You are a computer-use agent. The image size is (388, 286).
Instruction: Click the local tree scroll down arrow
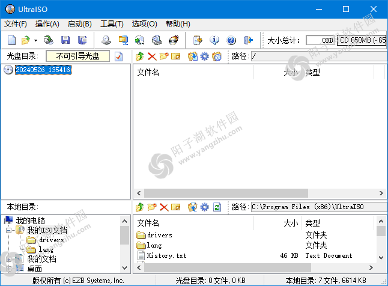pyautogui.click(x=125, y=268)
